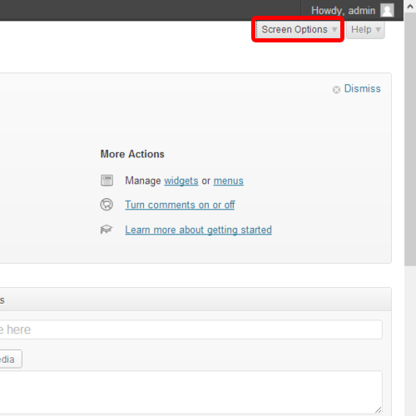416x416 pixels.
Task: Click the widgets window icon beside Manage
Action: [106, 181]
